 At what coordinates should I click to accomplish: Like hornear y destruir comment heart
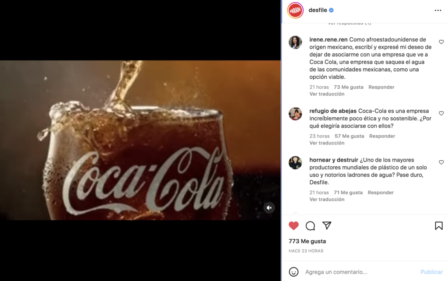[x=441, y=162]
